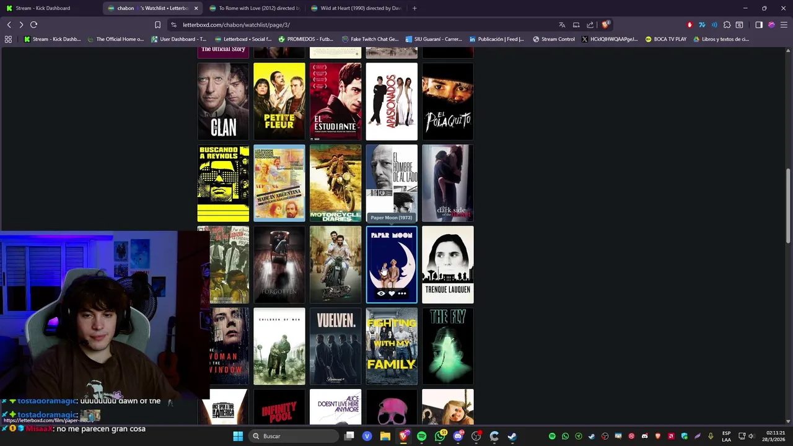Open a new browser tab

414,8
